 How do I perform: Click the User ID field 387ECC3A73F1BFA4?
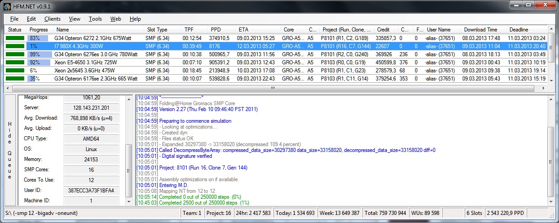coord(91,190)
